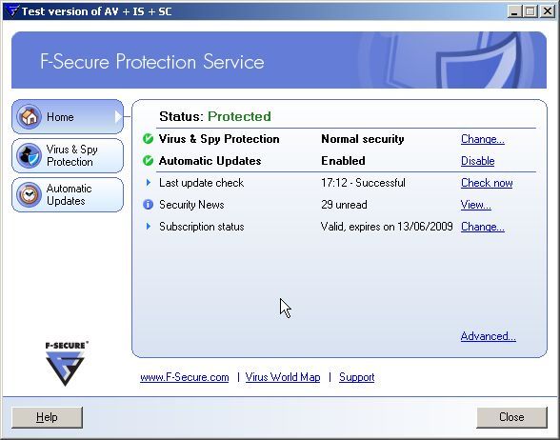560x440 pixels.
Task: Expand the Last update check arrow
Action: point(149,183)
